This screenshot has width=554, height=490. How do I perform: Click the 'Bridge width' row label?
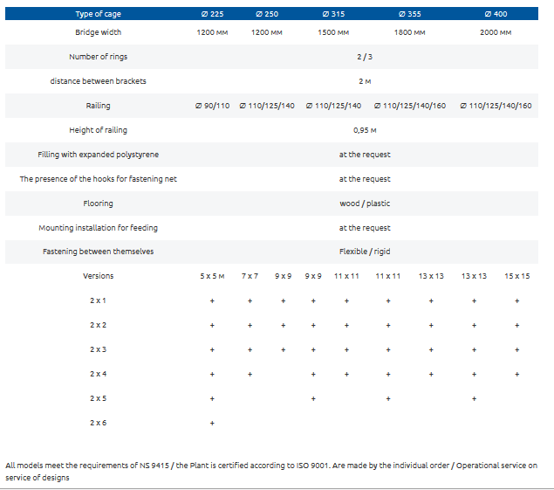click(x=98, y=32)
